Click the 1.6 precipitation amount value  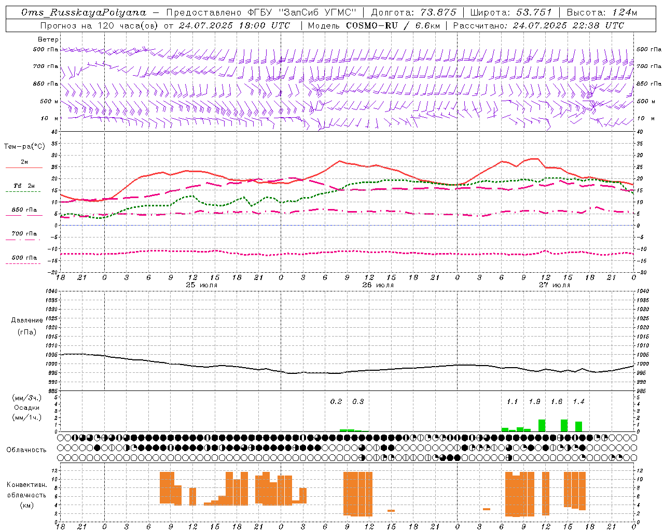pos(557,402)
